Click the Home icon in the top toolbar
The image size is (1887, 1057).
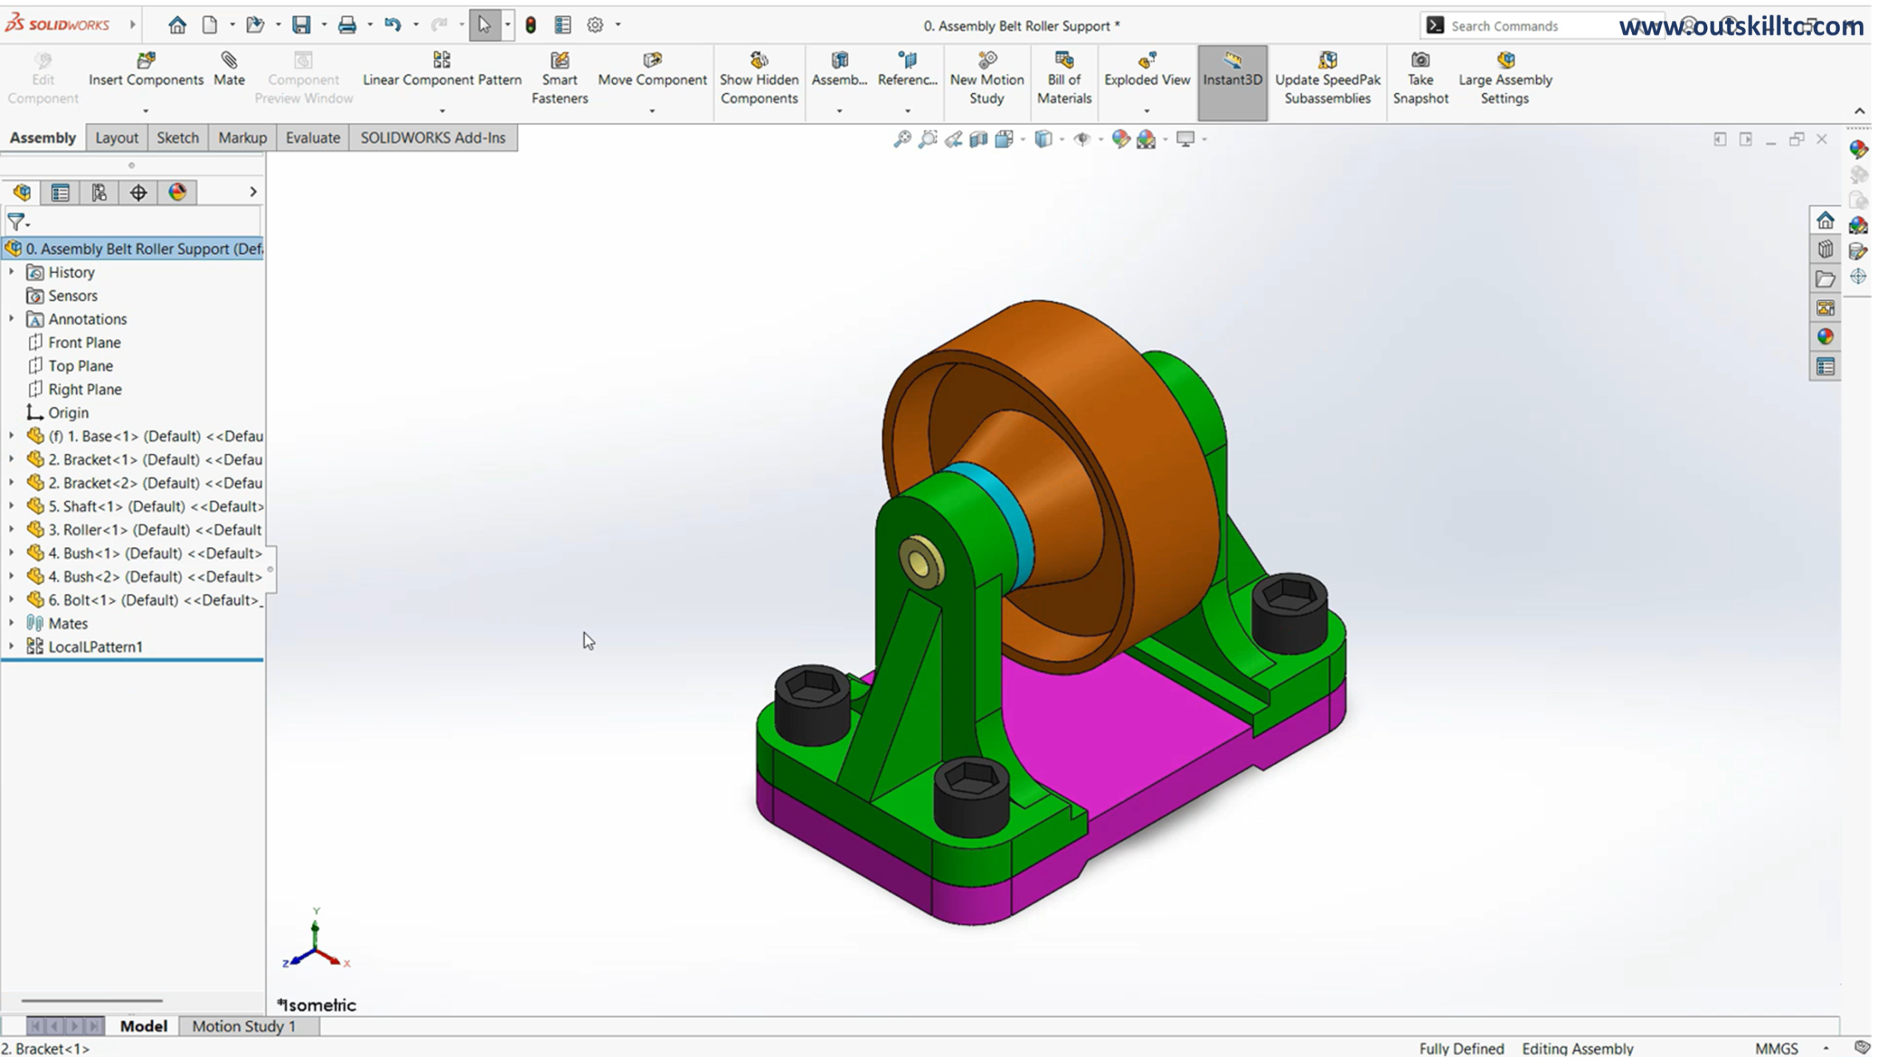point(177,26)
